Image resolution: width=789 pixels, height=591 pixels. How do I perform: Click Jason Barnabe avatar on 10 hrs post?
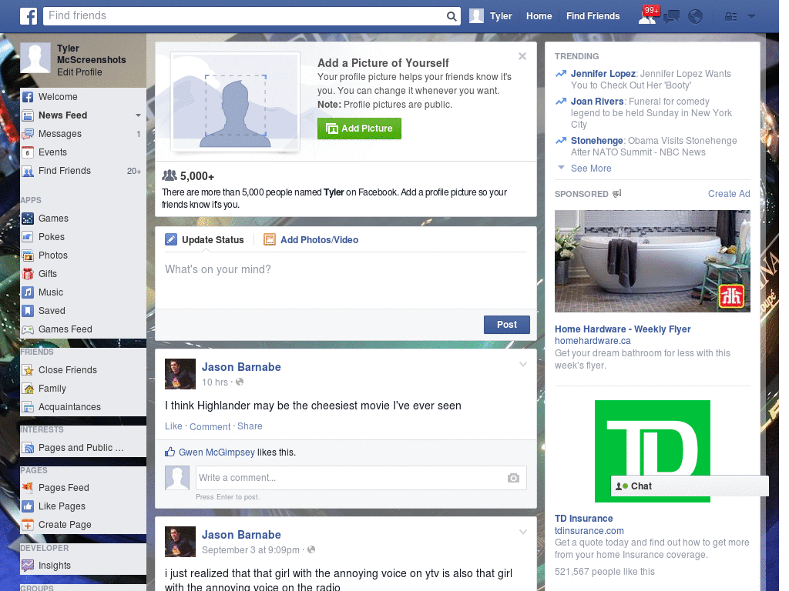click(x=180, y=374)
